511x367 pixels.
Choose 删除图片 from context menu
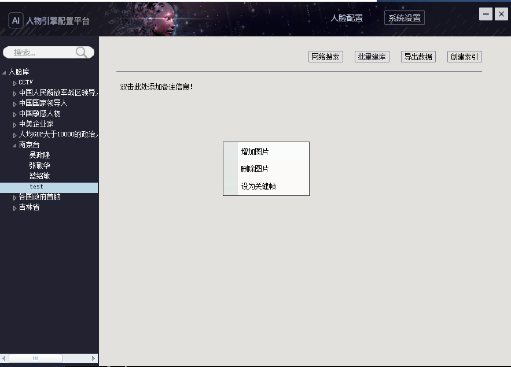point(266,169)
